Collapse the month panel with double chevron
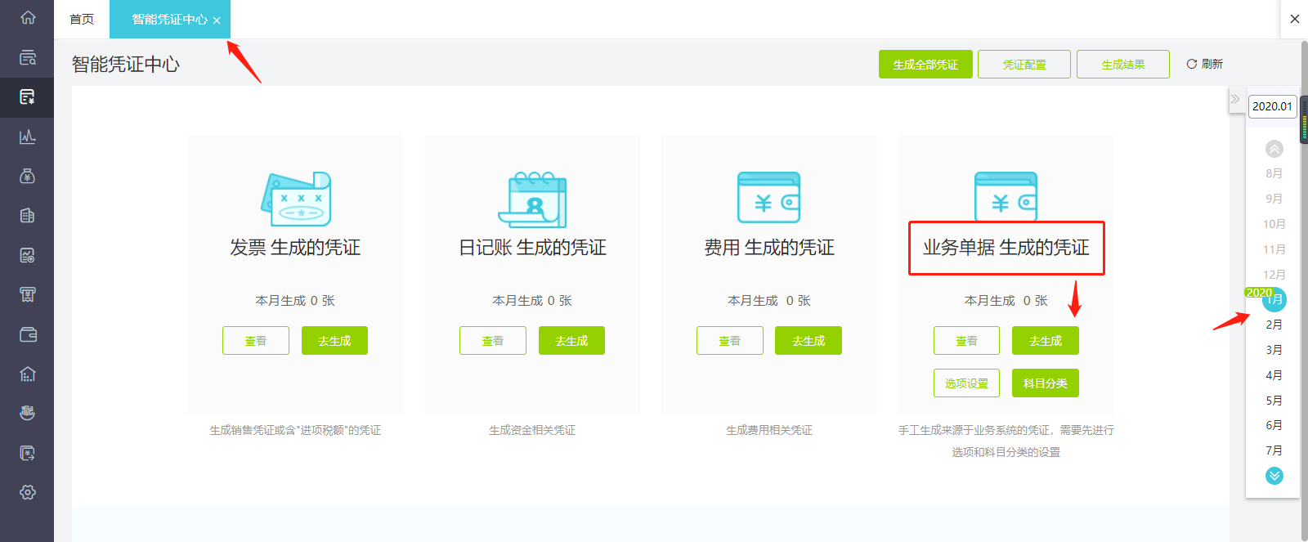The image size is (1308, 542). click(1235, 99)
